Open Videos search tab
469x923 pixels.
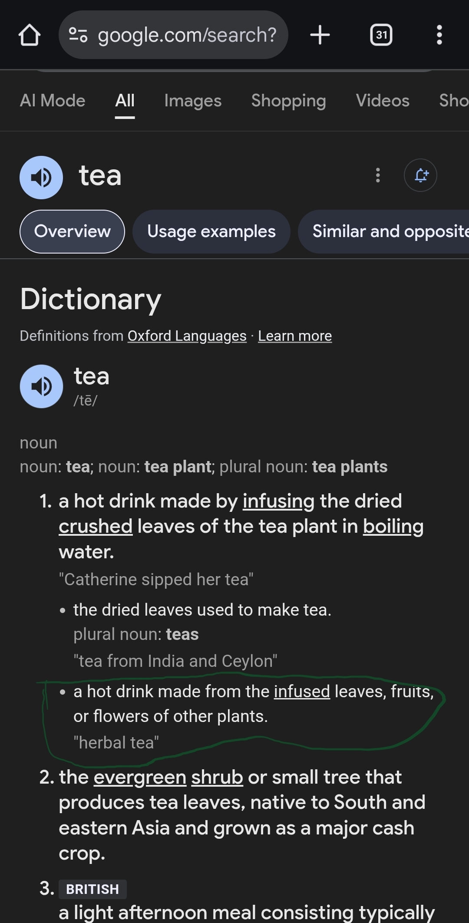tap(383, 101)
